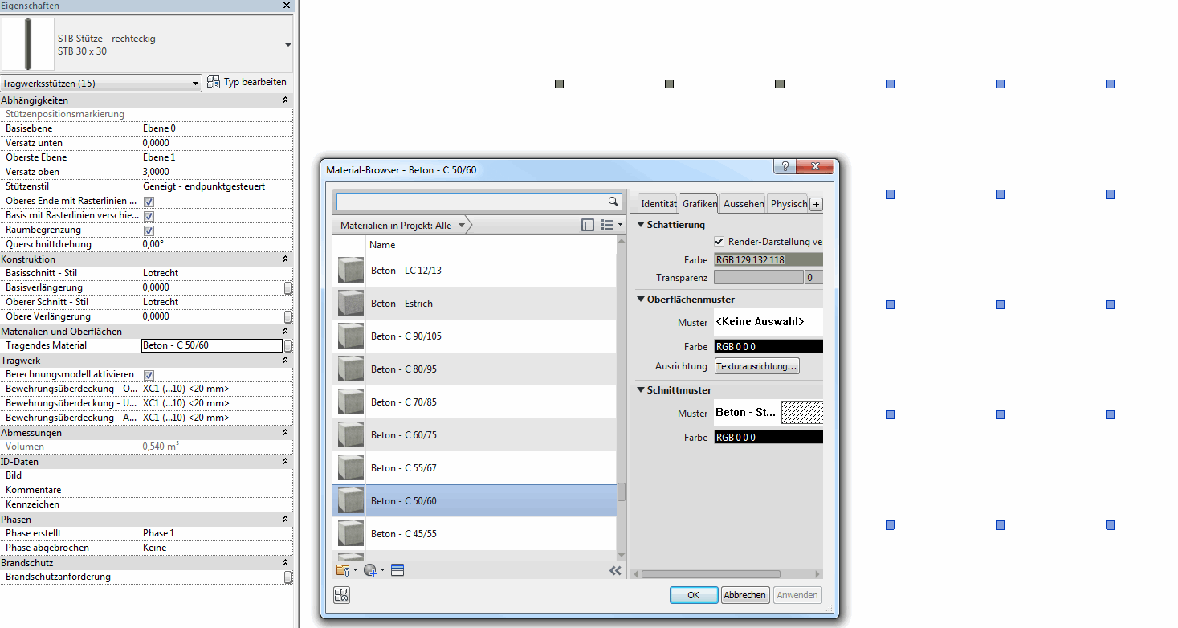The height and width of the screenshot is (628, 1178).
Task: Uncheck the Raumbegrenzung checkbox
Action: point(149,230)
